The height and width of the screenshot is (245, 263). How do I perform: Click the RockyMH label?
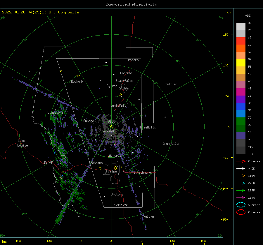tap(77, 82)
